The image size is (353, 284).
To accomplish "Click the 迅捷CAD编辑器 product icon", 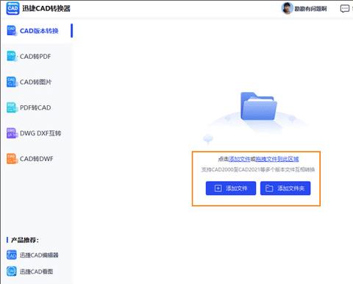I will 12,255.
